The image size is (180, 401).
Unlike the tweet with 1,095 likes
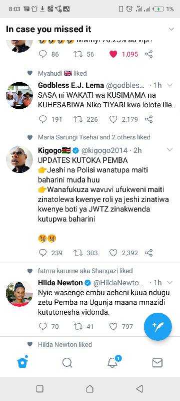point(113,54)
